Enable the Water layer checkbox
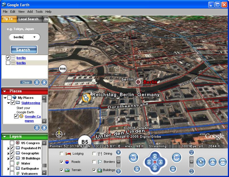This screenshot has height=177, width=229. coord(12,163)
